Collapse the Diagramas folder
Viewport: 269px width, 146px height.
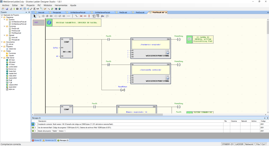[x=2, y=17]
